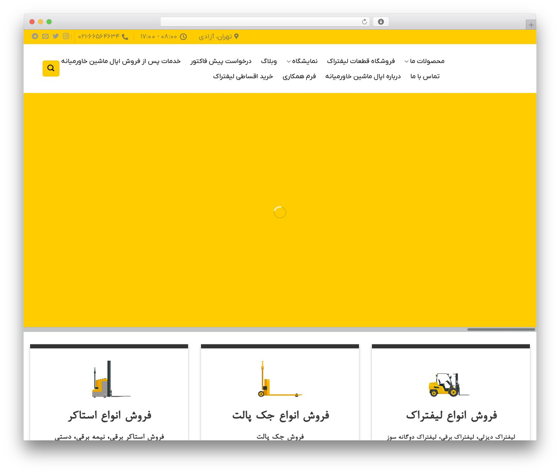
Task: Open the فرم همکاری menu item
Action: pyautogui.click(x=299, y=77)
